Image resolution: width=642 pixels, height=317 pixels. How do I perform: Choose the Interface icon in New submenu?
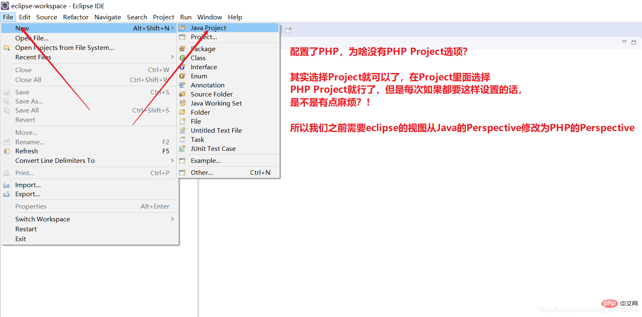182,67
